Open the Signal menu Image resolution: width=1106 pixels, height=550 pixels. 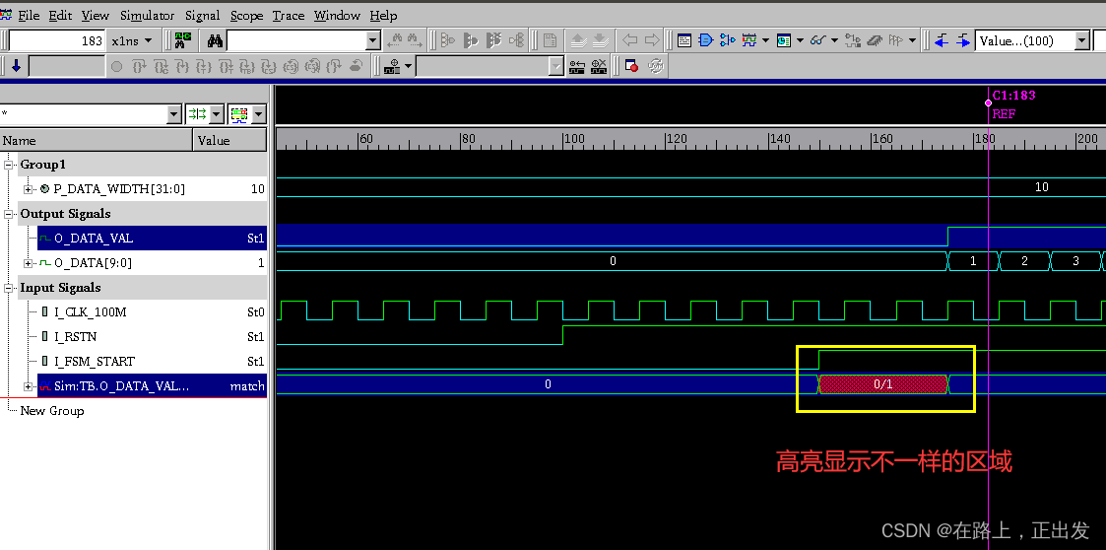click(x=203, y=15)
